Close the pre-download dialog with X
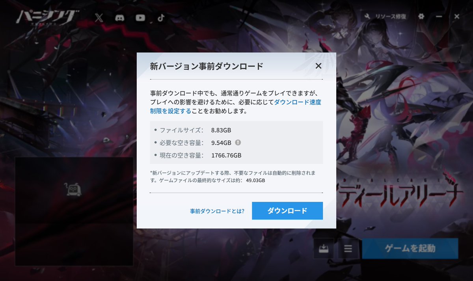The width and height of the screenshot is (473, 281). [318, 66]
